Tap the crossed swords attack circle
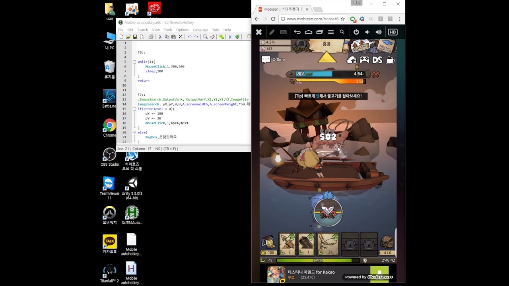 [328, 213]
